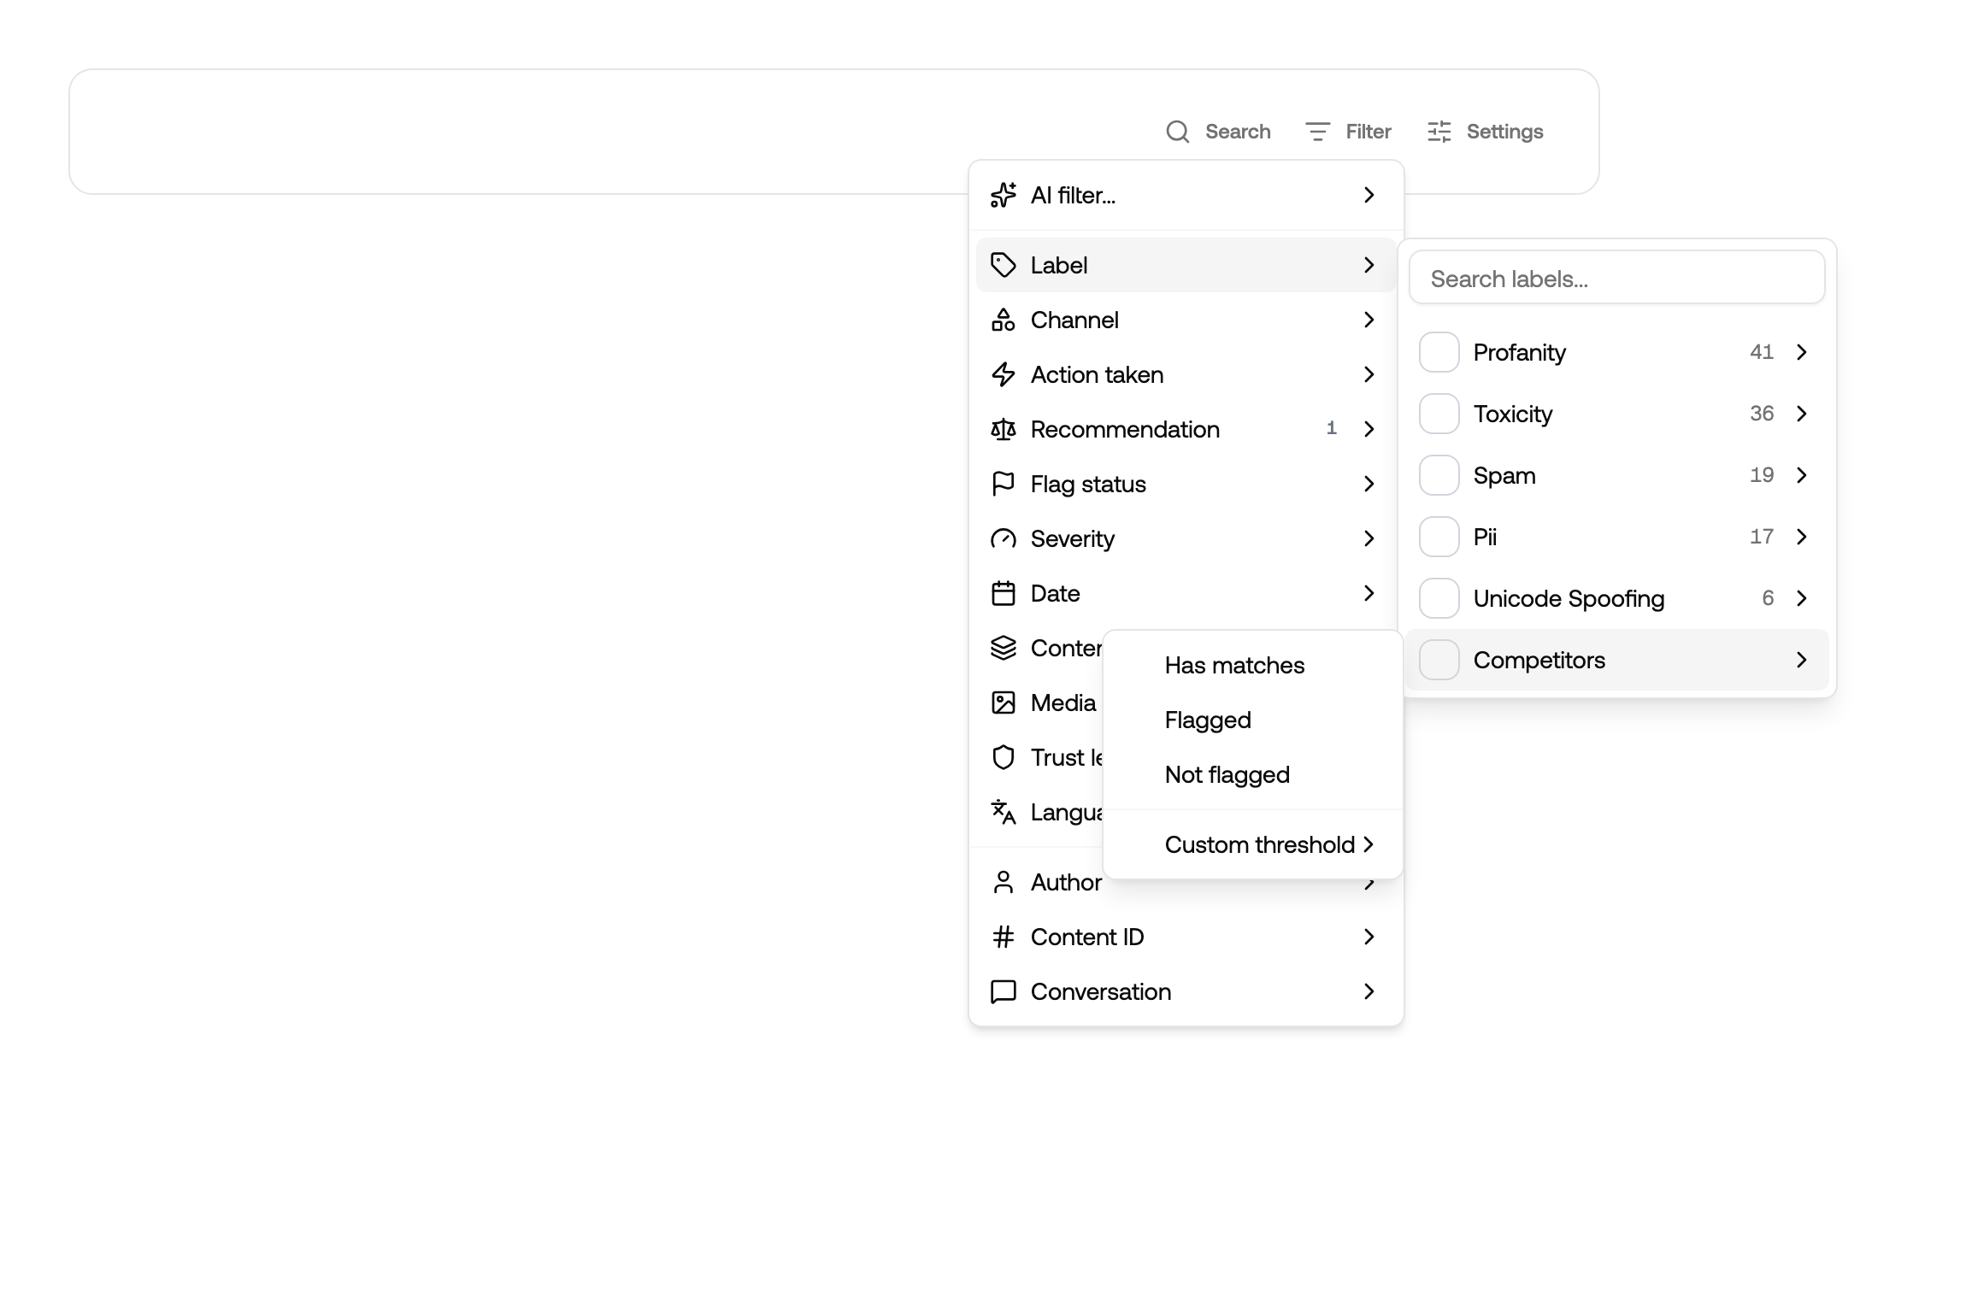
Task: Expand the Unicode Spoofing chevron
Action: [x=1802, y=598]
